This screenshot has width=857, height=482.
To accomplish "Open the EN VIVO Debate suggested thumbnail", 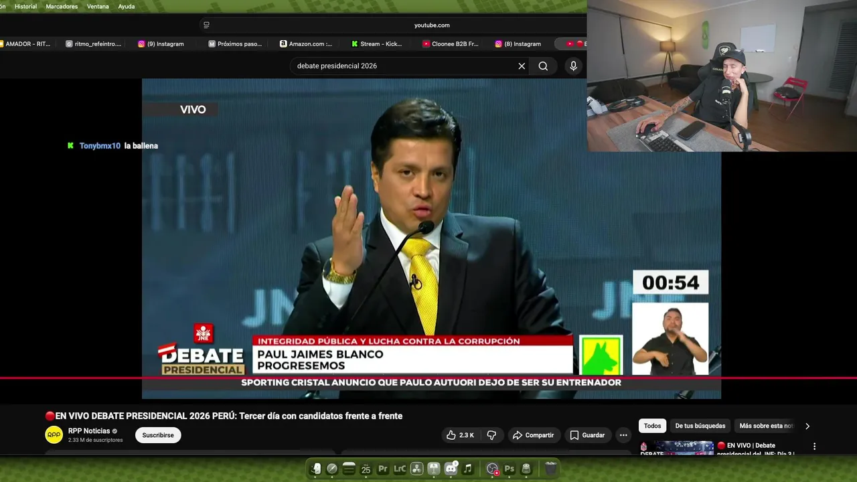I will click(676, 448).
